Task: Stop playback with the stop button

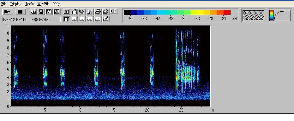Action: tap(20, 12)
